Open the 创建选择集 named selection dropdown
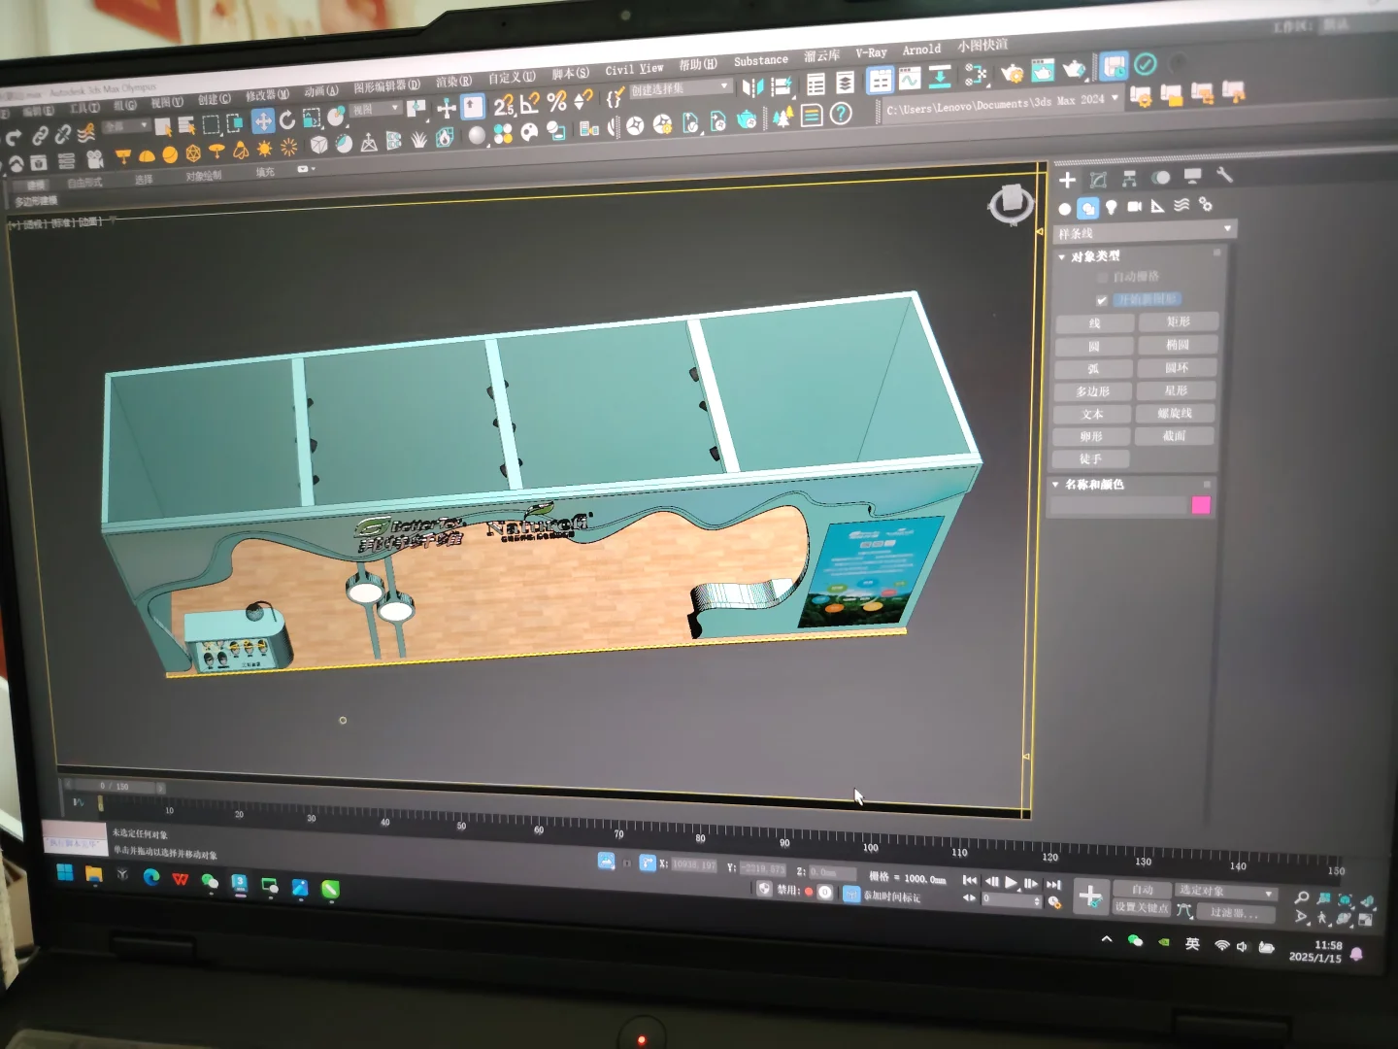The height and width of the screenshot is (1049, 1398). tap(681, 88)
